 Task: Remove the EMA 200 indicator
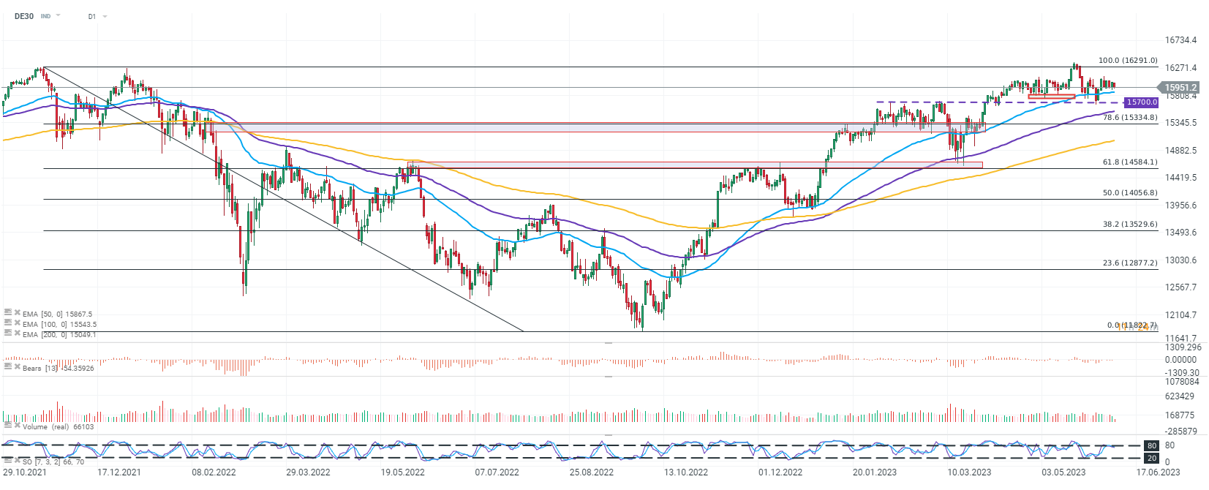(x=17, y=333)
